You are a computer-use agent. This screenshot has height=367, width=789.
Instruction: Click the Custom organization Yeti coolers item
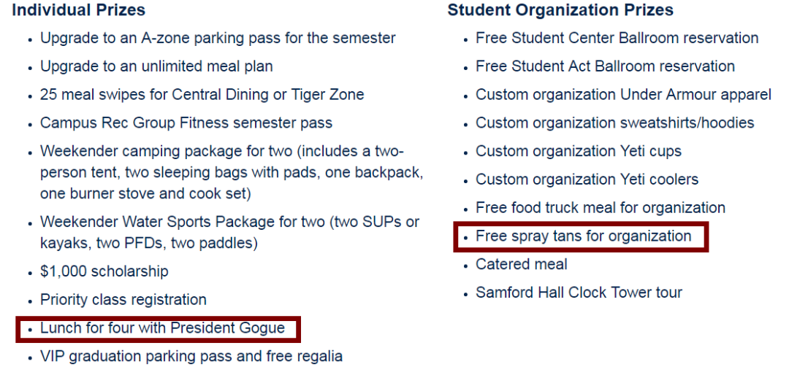coord(587,179)
